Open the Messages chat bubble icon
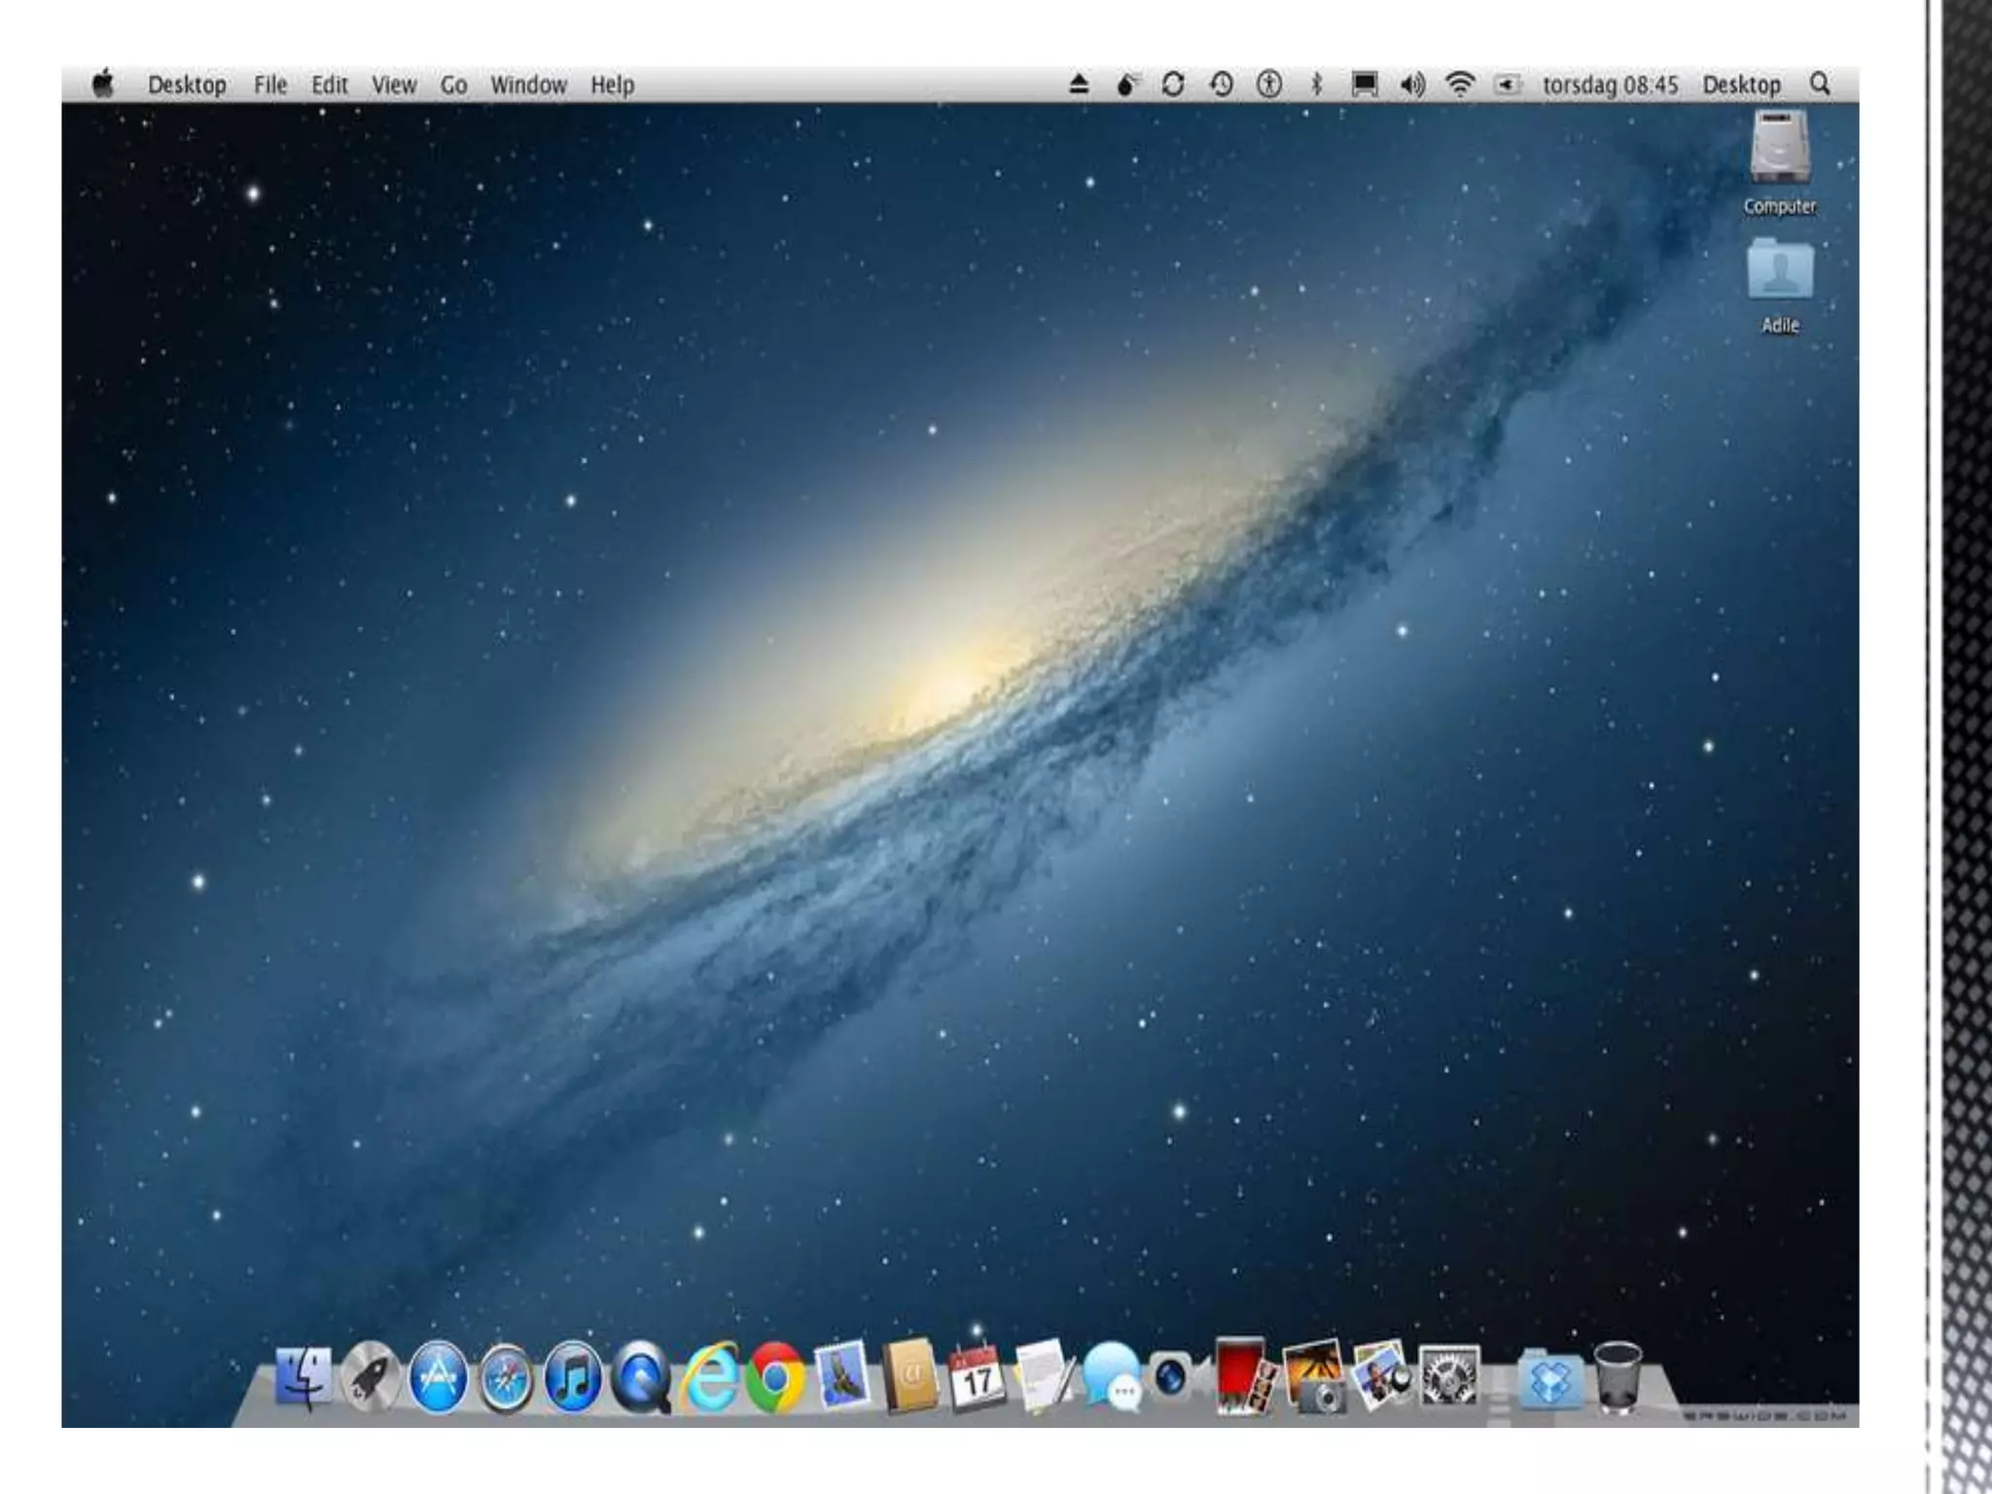This screenshot has height=1494, width=1992. pos(1112,1377)
